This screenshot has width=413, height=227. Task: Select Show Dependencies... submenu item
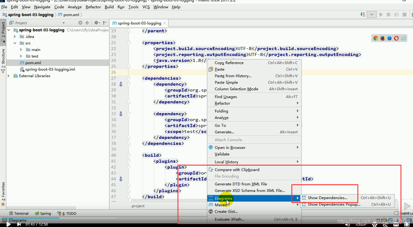[x=348, y=198]
